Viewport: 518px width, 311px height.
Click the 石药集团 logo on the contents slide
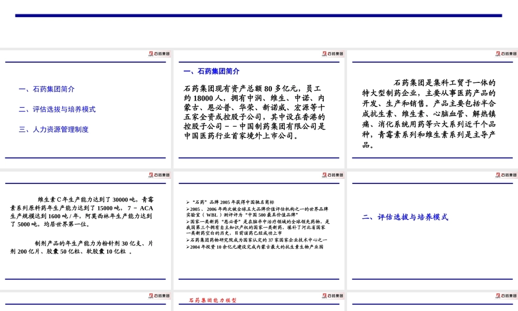[x=159, y=54]
